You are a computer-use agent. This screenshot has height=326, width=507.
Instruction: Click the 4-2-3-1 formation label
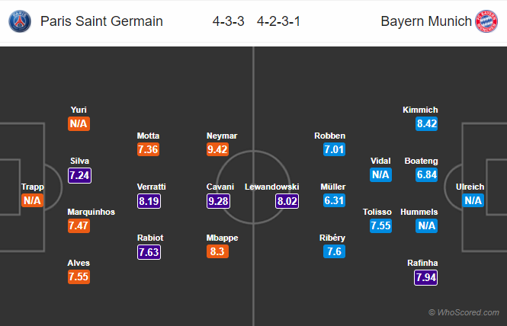pos(278,21)
